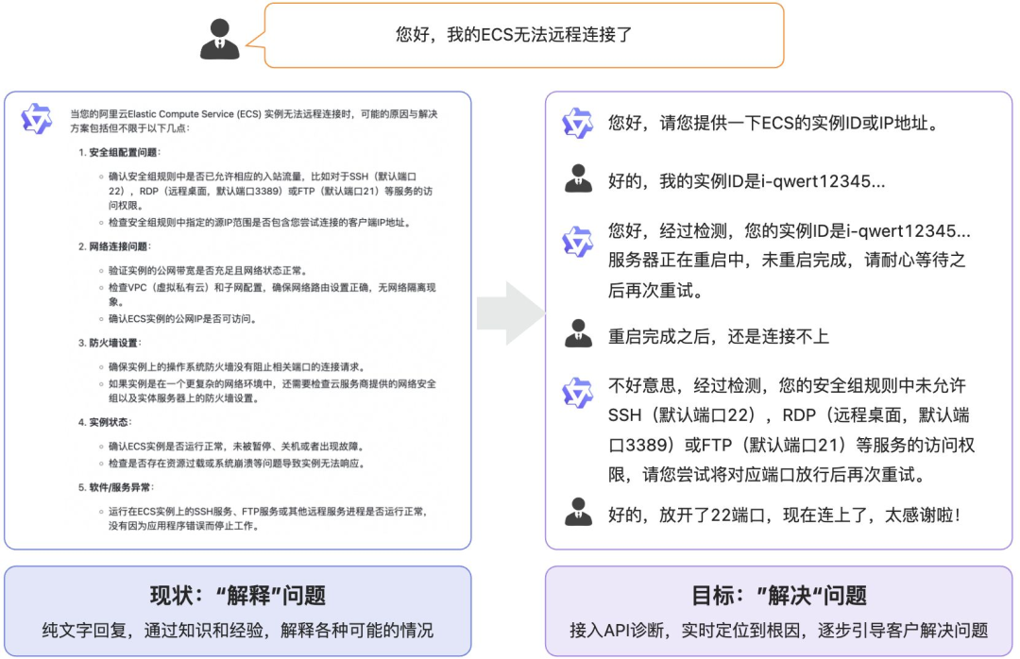Click the Qwen logo in the left answer panel
1020x659 pixels.
point(37,119)
